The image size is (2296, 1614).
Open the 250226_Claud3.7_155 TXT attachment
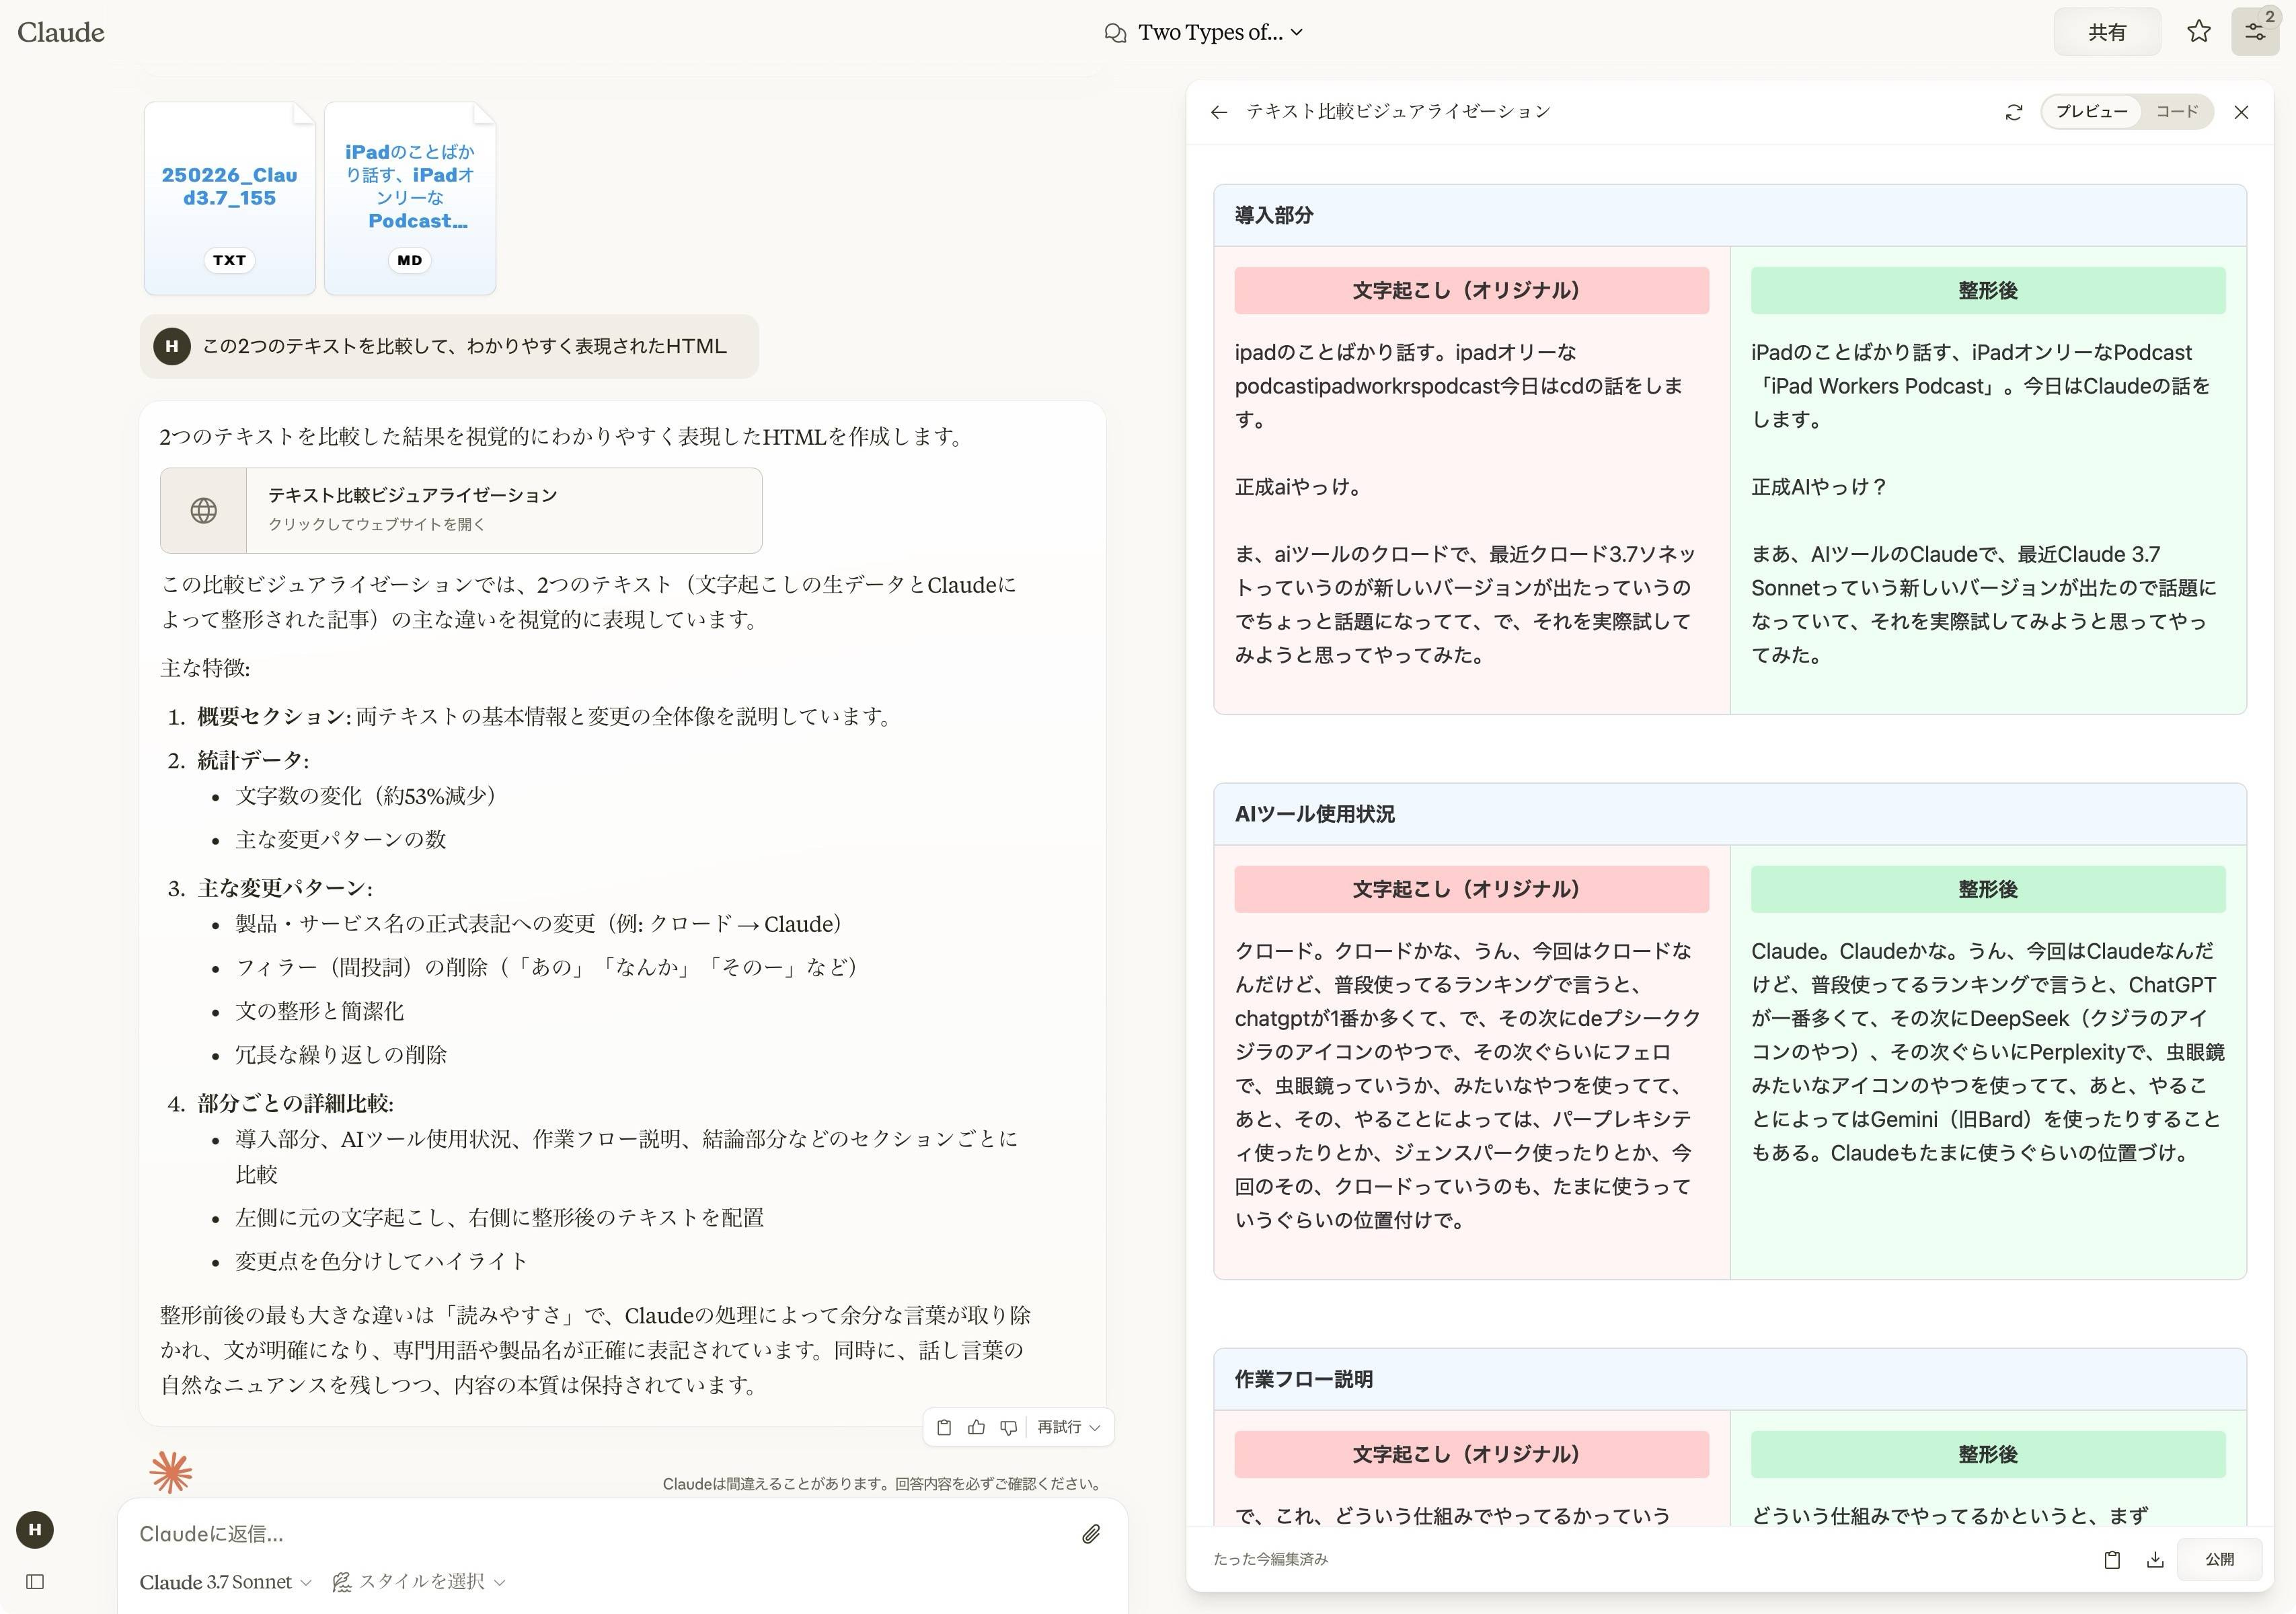pyautogui.click(x=229, y=195)
